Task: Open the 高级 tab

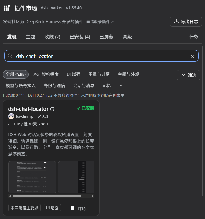Action: pos(127,37)
